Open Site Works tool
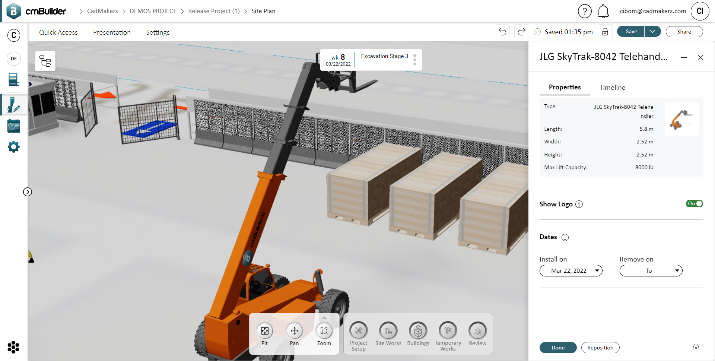Screen dimensions: 715x361 [x=388, y=333]
